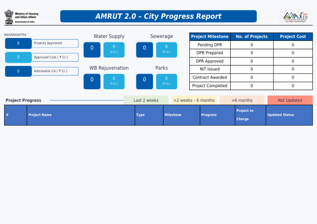Select the red Not Updated legend

(290, 100)
